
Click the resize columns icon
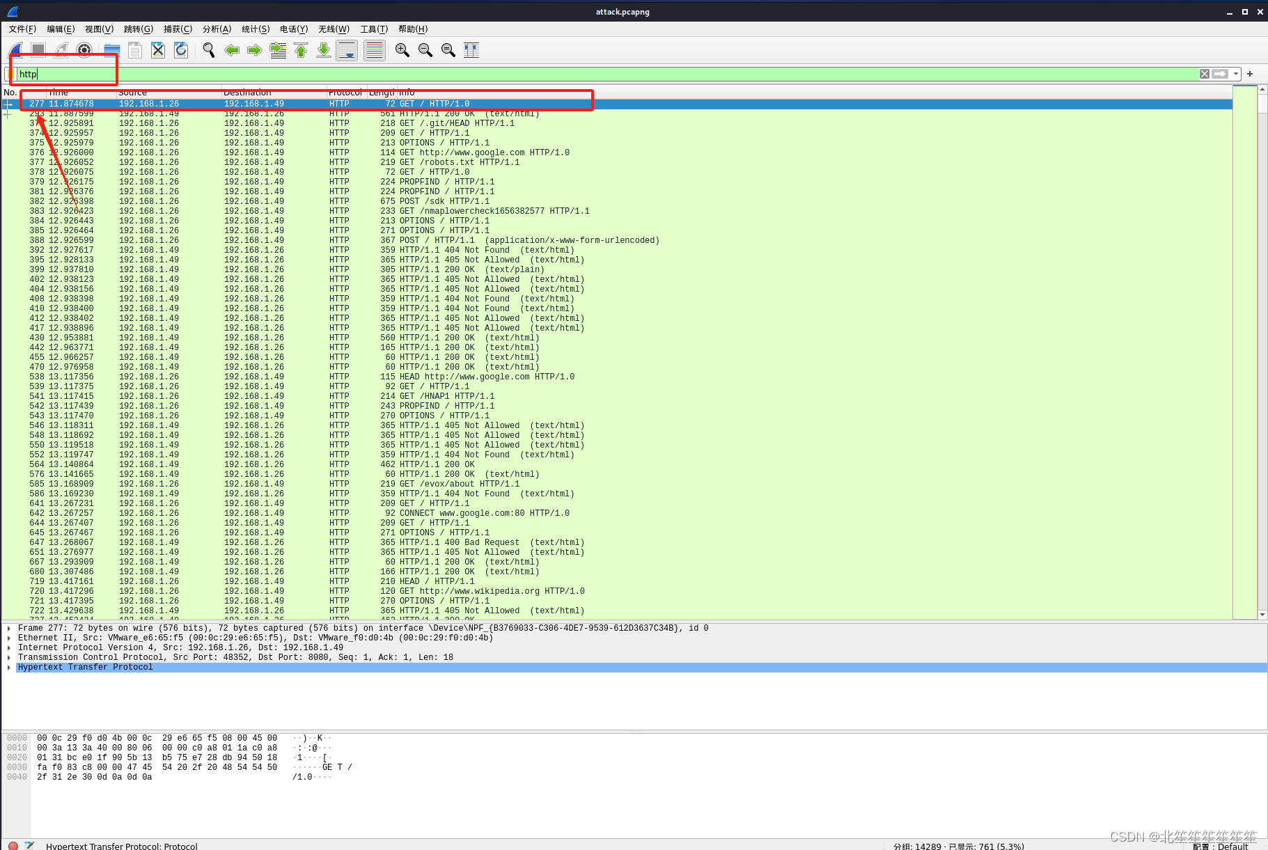[471, 50]
